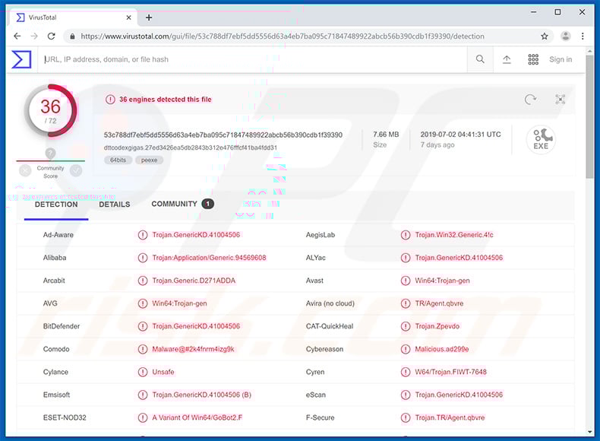The height and width of the screenshot is (441, 600).
Task: Click AVG Win64:Trojan-gen result
Action: point(179,303)
